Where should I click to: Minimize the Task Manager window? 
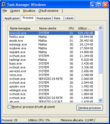point(93,5)
